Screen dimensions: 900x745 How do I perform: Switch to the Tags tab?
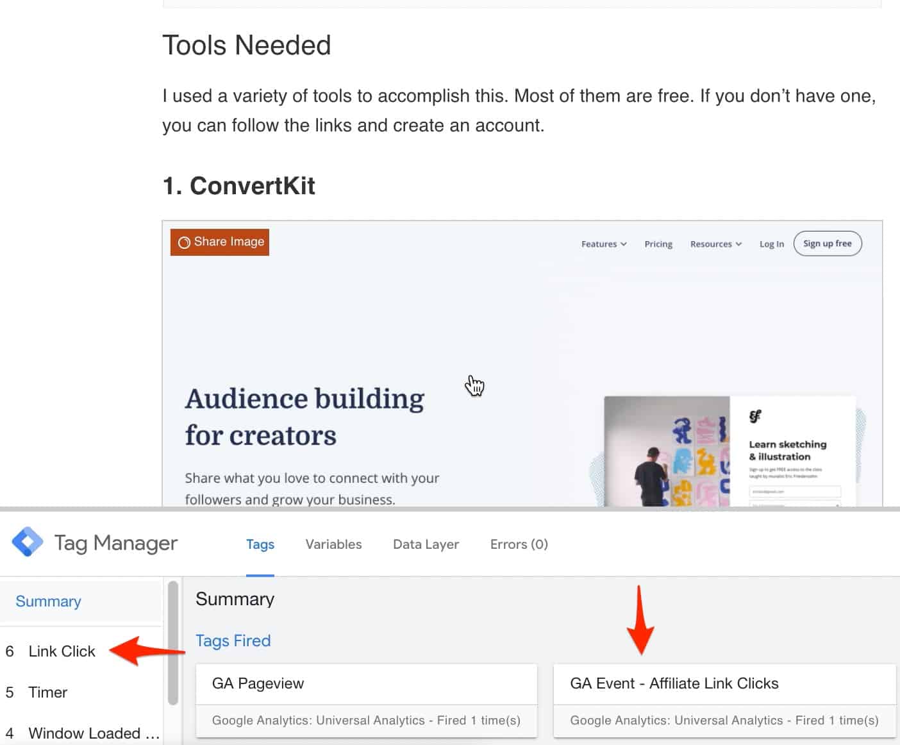coord(260,544)
